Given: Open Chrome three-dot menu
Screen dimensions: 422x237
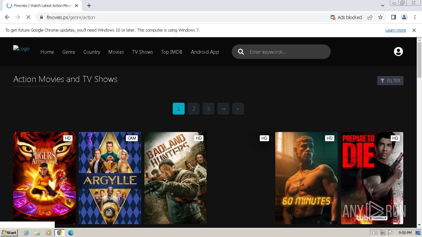Looking at the screenshot, I should click(415, 17).
